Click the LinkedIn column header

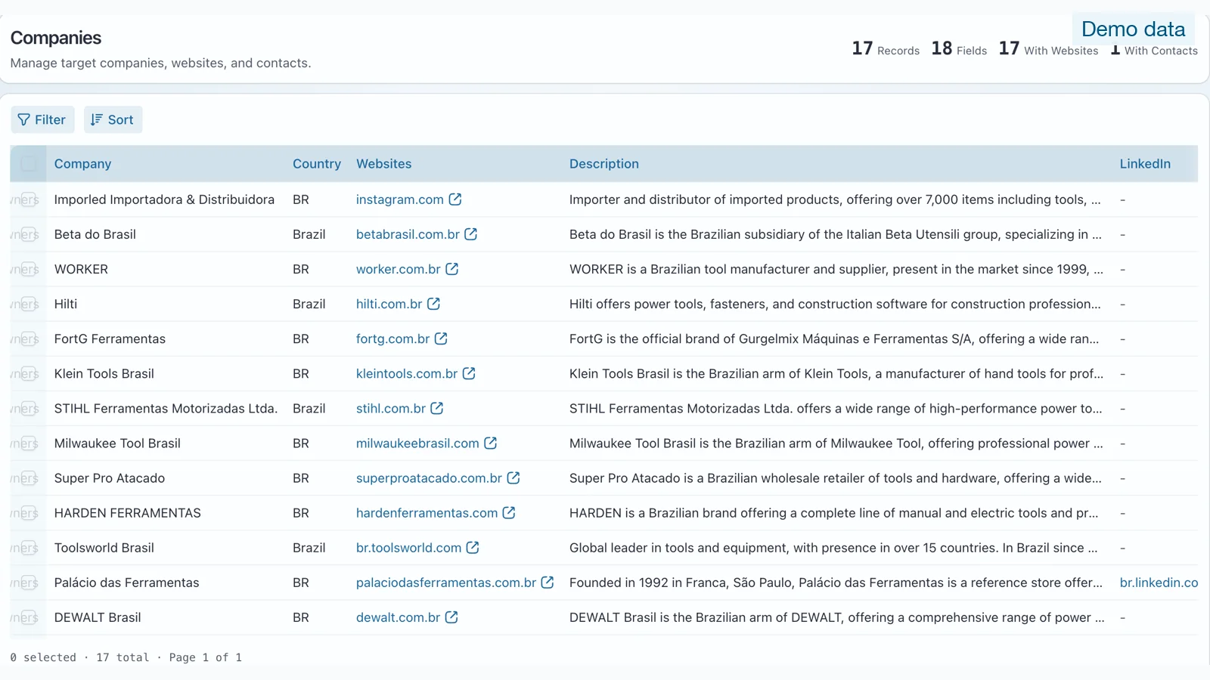(1145, 163)
